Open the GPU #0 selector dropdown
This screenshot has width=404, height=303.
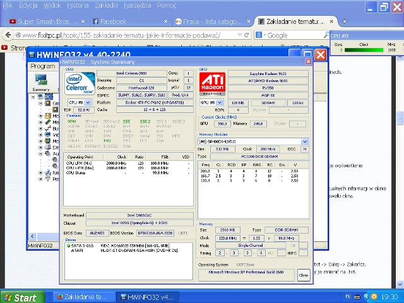tap(220, 102)
